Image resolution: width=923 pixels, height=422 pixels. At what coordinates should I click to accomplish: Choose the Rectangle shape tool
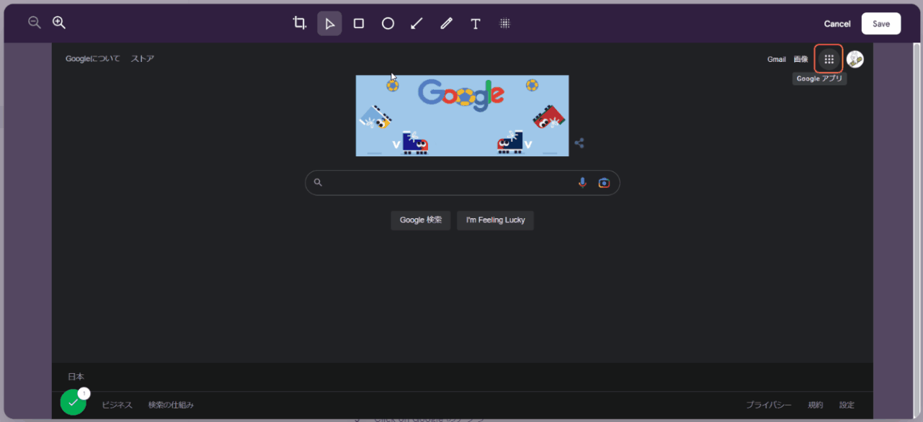pyautogui.click(x=359, y=24)
